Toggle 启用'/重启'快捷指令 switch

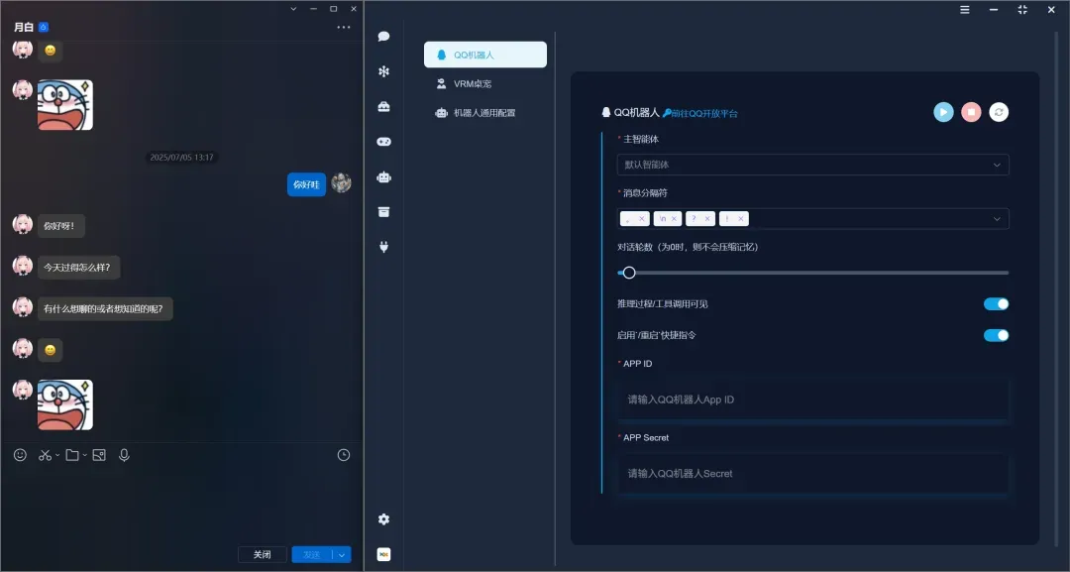pos(996,335)
